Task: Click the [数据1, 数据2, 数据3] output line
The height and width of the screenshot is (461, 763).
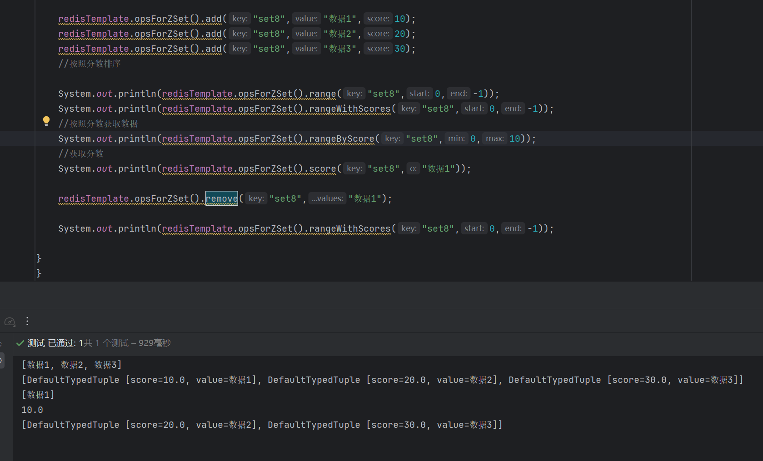Action: click(x=72, y=365)
